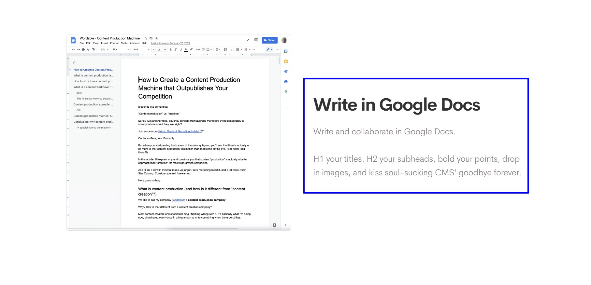Open the Insert menu
591x285 pixels.
(x=104, y=43)
